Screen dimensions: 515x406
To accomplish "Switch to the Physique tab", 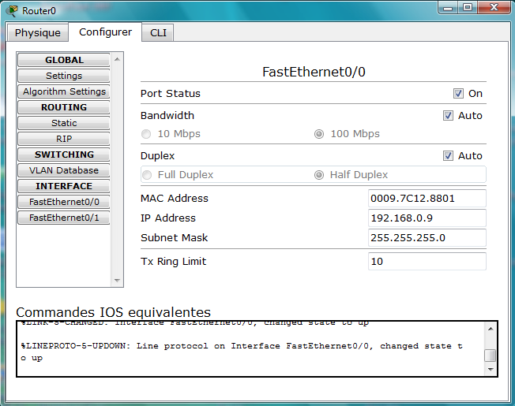I will pyautogui.click(x=37, y=32).
